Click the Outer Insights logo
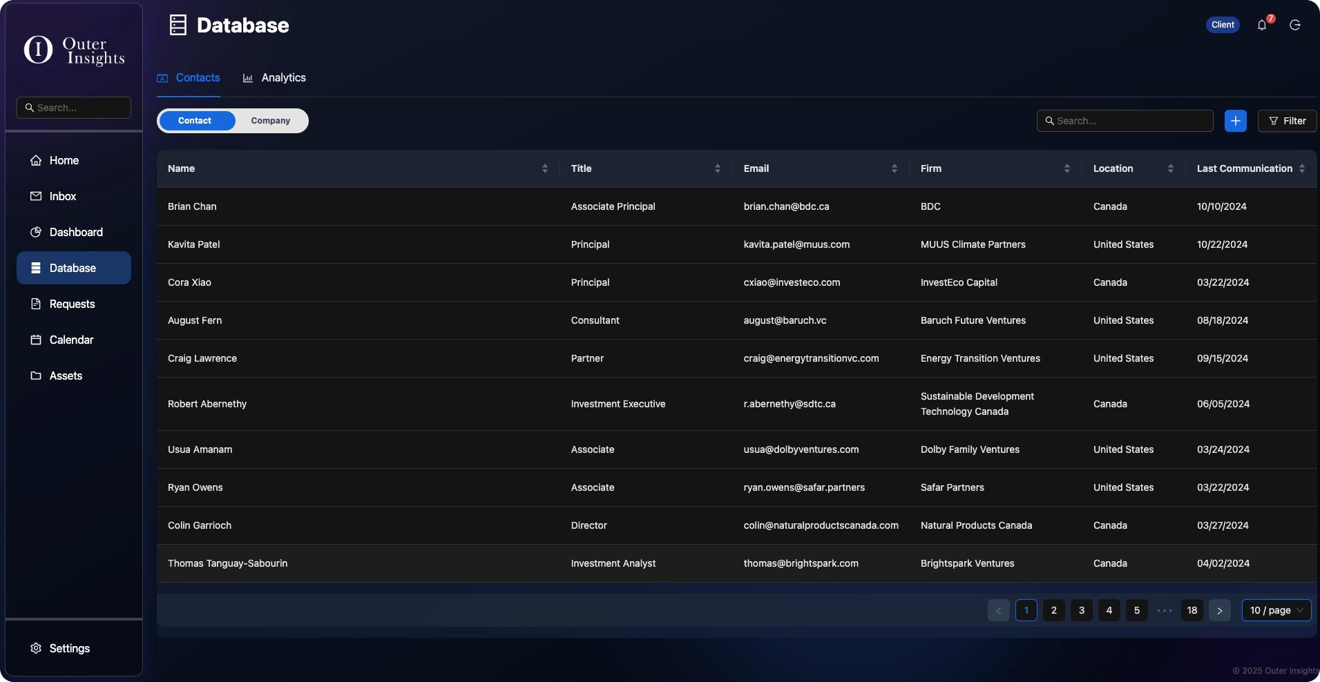The width and height of the screenshot is (1320, 682). pyautogui.click(x=73, y=50)
